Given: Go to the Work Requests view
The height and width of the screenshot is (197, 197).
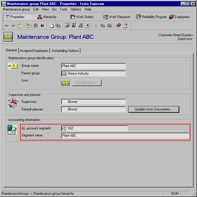Looking at the screenshot, I should 117,17.
